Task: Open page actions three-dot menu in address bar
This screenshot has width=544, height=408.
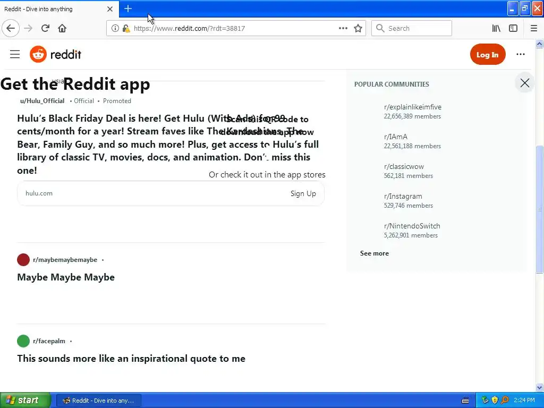Action: click(343, 29)
